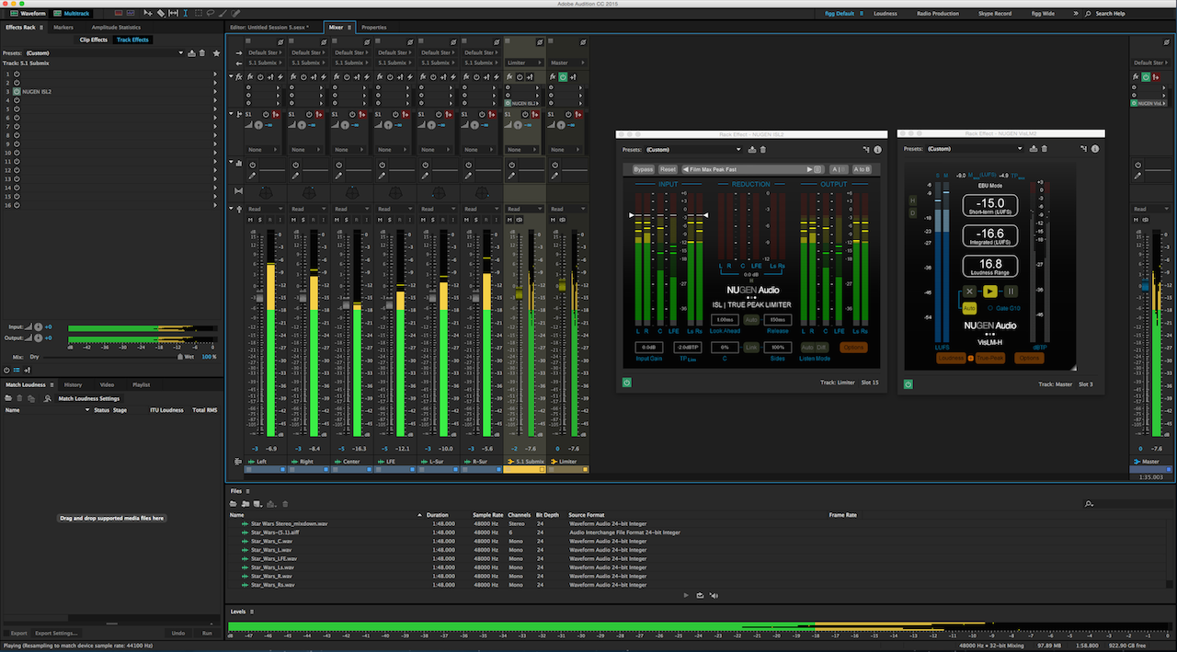Toggle power for NUGEN ISL2 effect in rack slot 3

pos(17,92)
